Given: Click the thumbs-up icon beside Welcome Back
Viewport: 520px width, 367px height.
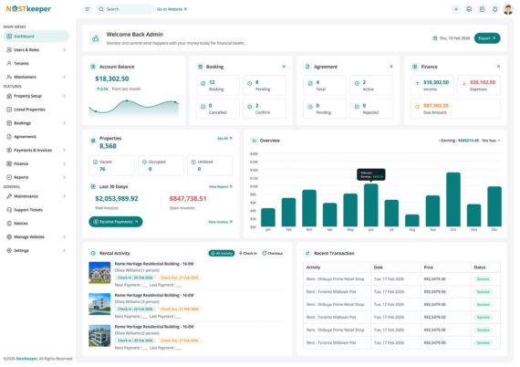Looking at the screenshot, I should click(96, 38).
